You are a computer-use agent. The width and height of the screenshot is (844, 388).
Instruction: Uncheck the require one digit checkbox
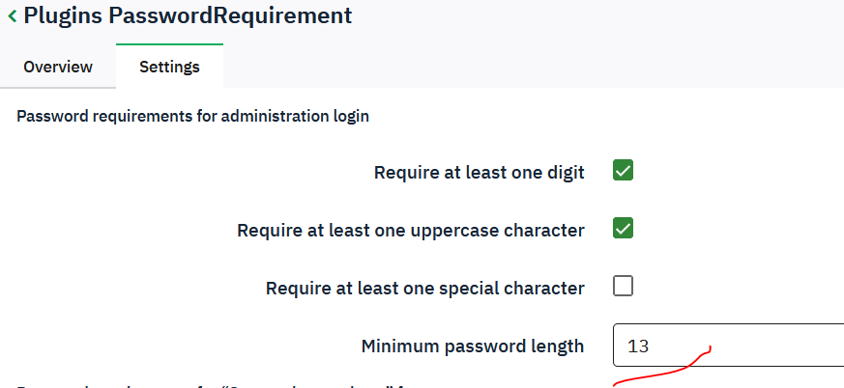624,172
